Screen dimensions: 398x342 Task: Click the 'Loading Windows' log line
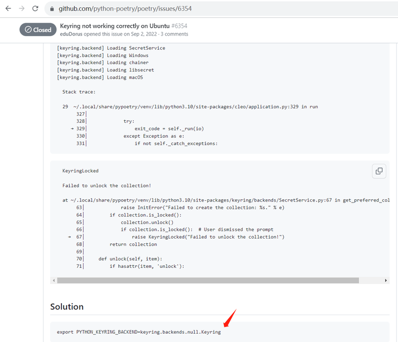(103, 55)
